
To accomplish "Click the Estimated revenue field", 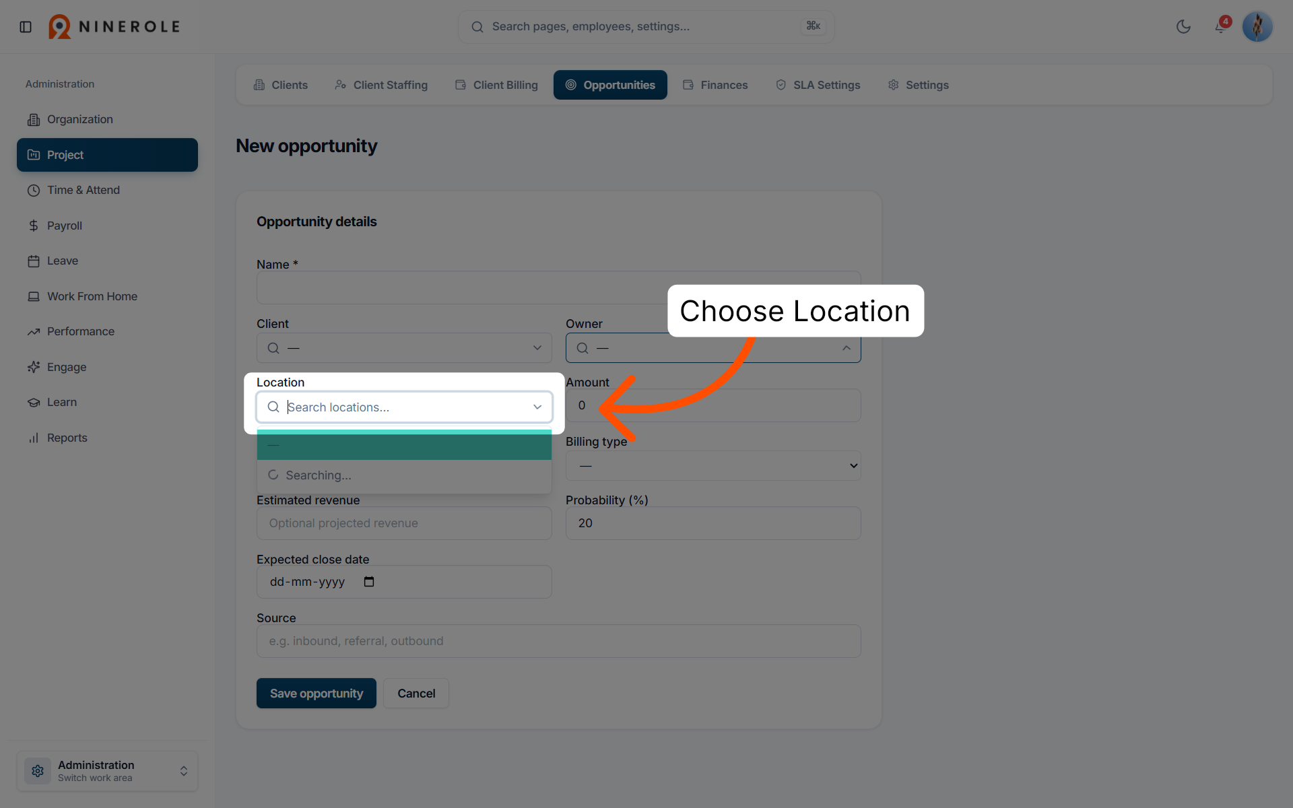I will [404, 523].
